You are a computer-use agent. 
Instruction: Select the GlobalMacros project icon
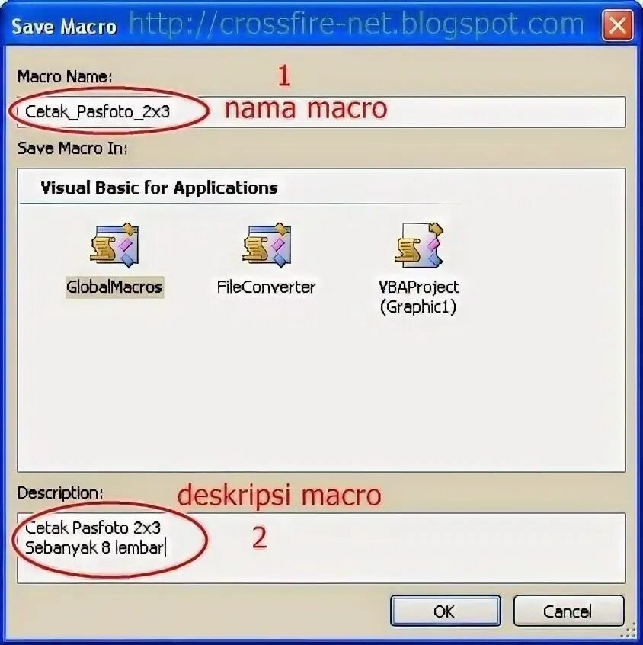point(115,245)
